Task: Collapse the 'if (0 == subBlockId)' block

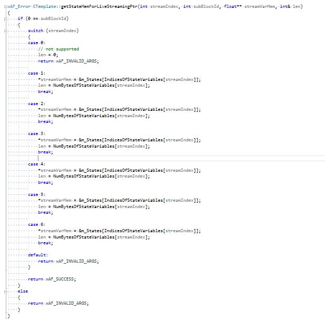Action: (6, 19)
